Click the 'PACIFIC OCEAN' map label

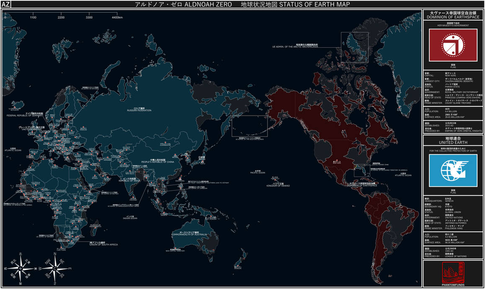tap(258, 173)
